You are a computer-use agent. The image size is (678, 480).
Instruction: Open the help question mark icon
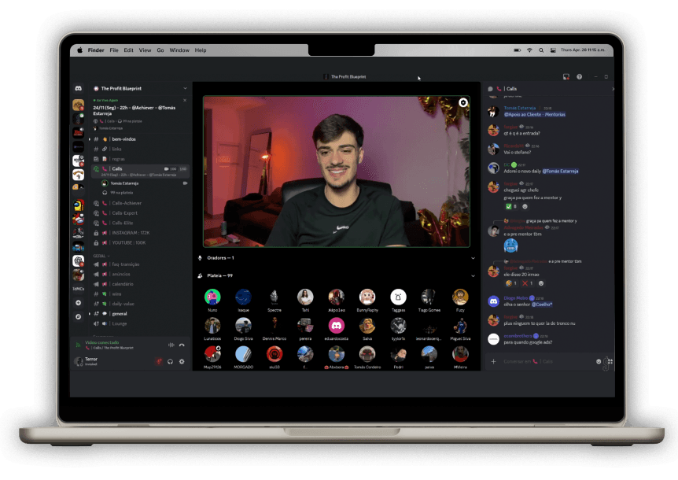point(580,77)
